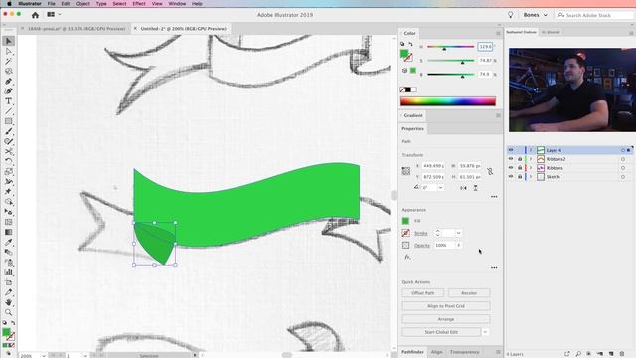Click the fx effects icon
The height and width of the screenshot is (358, 636).
pyautogui.click(x=407, y=257)
